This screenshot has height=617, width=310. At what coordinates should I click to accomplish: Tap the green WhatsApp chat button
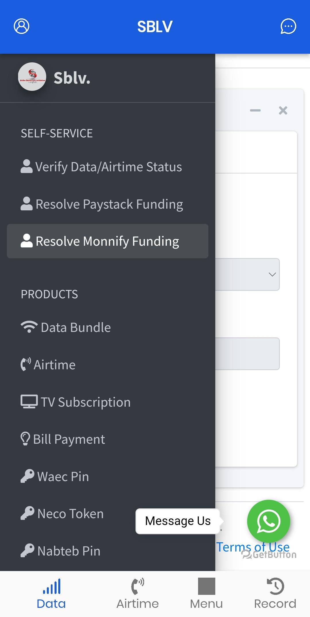pyautogui.click(x=268, y=521)
